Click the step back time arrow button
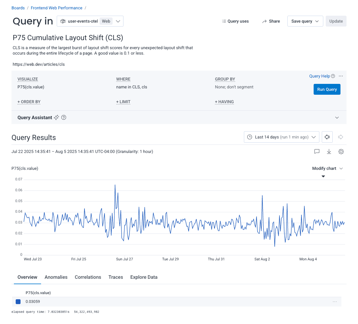 point(327,137)
